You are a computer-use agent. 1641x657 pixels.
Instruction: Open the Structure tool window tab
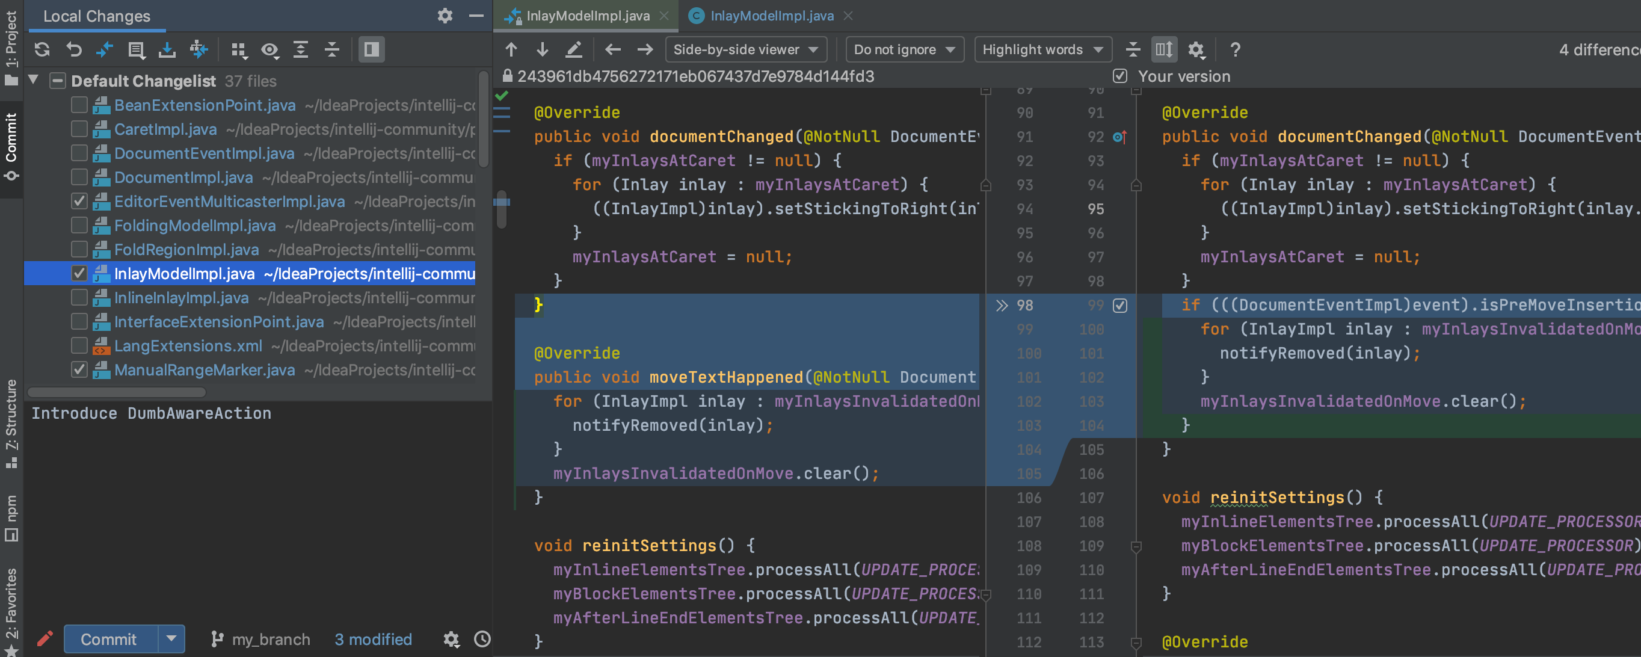[11, 424]
